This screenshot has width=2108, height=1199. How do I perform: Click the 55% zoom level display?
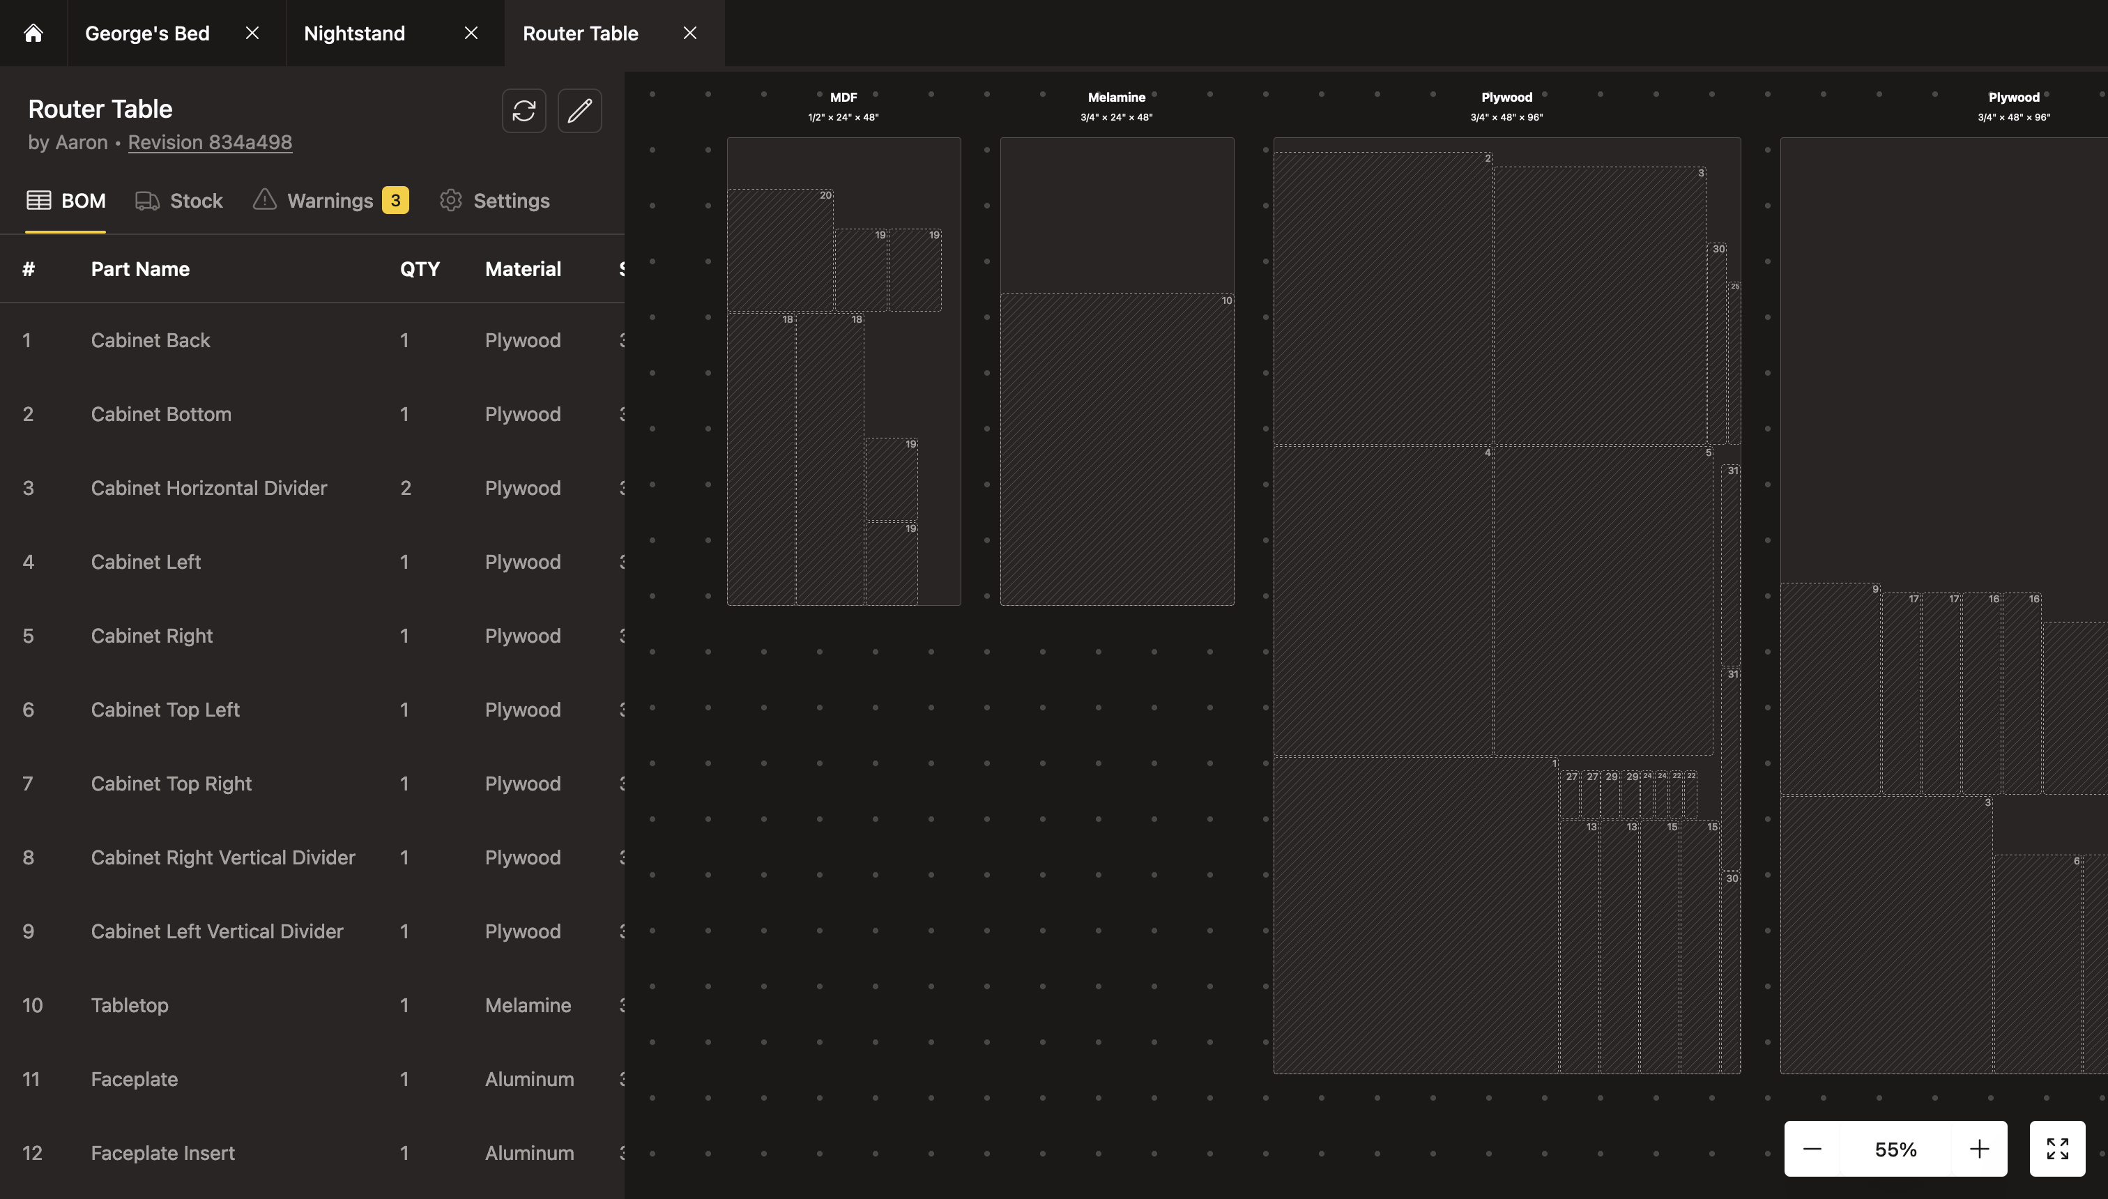click(x=1895, y=1149)
